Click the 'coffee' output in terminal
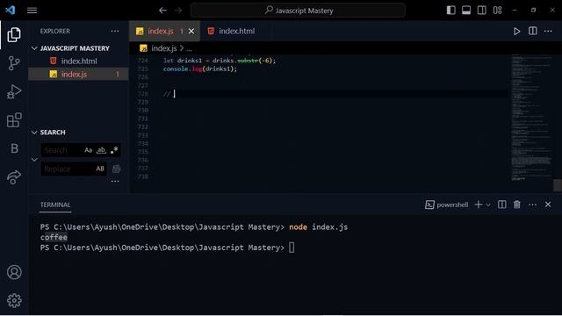The width and height of the screenshot is (562, 316). tap(54, 237)
